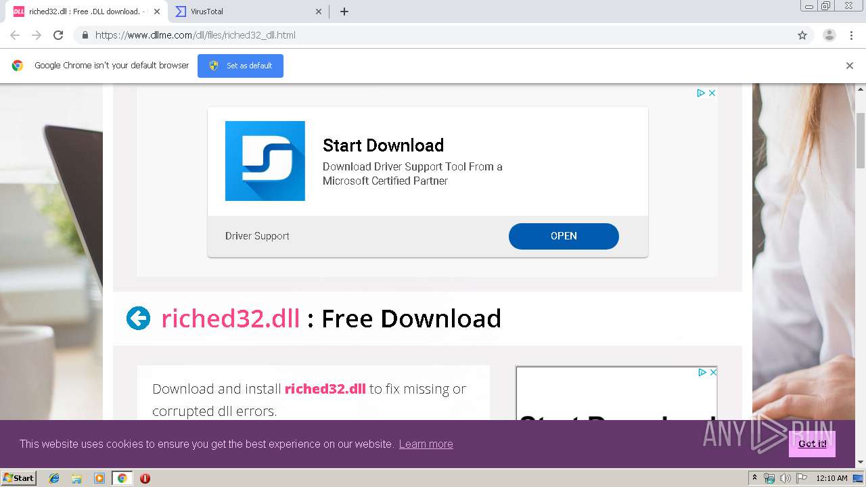
Task: Switch to the VirusTotal tab
Action: [x=247, y=11]
